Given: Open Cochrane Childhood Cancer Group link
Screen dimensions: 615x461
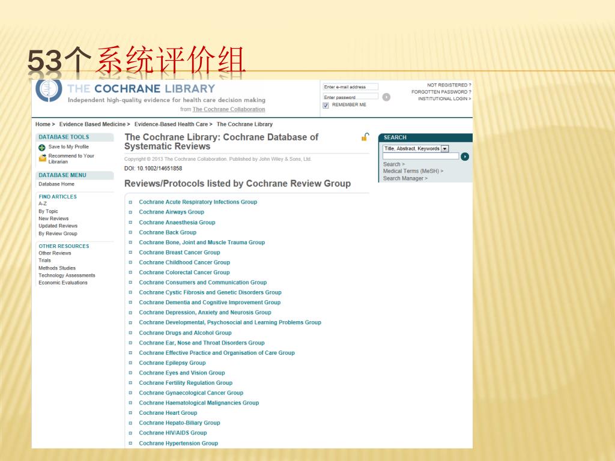Looking at the screenshot, I should coord(184,262).
